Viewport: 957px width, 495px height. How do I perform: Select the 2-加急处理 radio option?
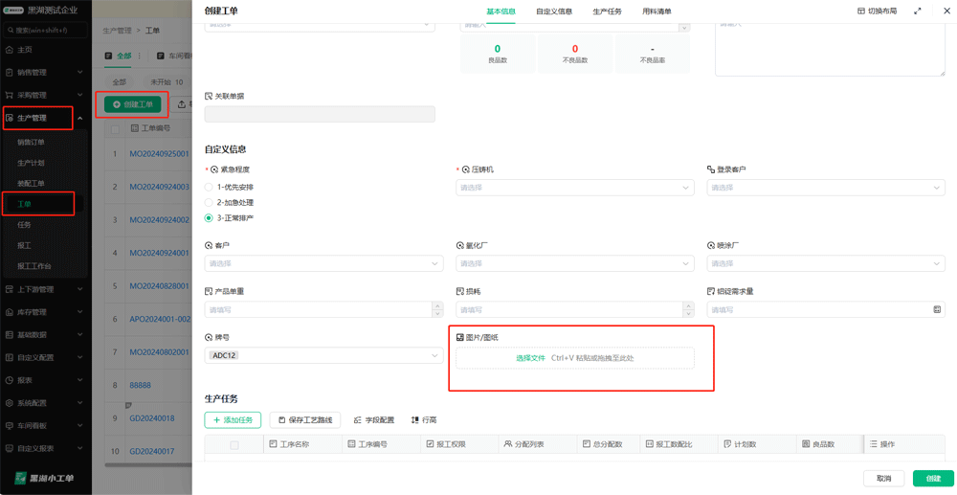click(x=209, y=203)
